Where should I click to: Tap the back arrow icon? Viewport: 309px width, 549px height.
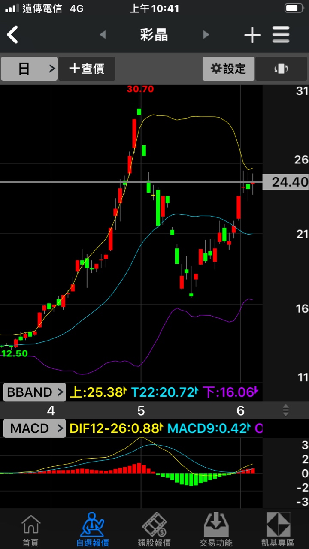click(x=13, y=34)
